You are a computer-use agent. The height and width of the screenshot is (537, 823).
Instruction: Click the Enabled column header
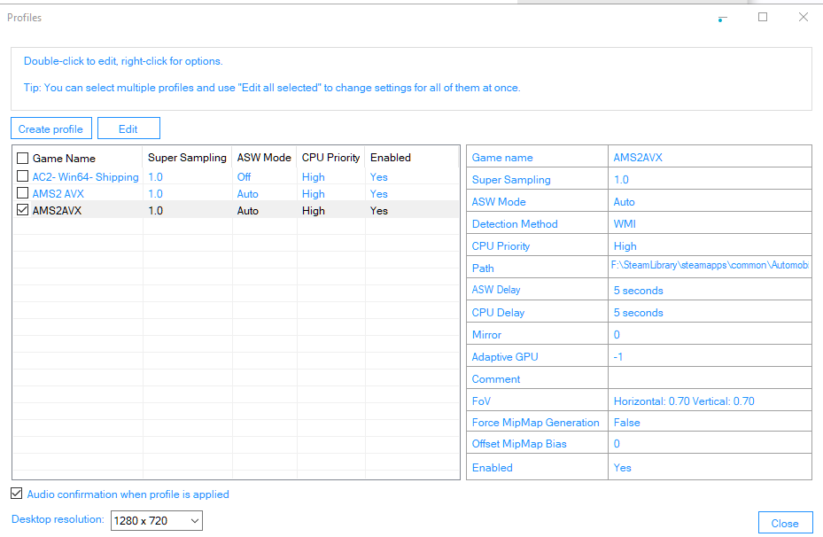(x=391, y=158)
